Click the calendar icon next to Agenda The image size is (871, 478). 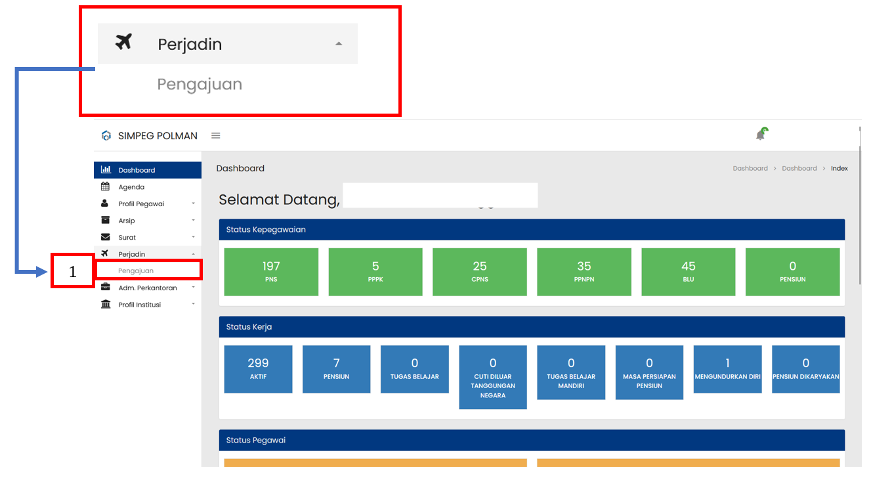click(x=105, y=187)
